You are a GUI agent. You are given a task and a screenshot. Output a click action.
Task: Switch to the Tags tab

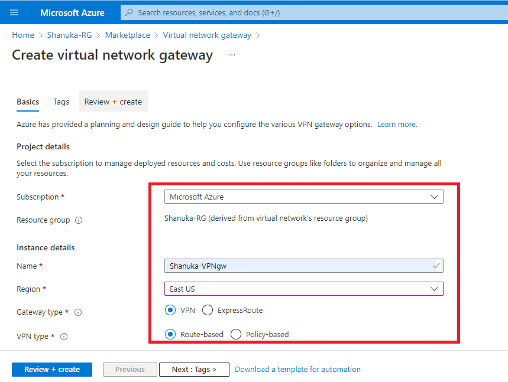[62, 102]
